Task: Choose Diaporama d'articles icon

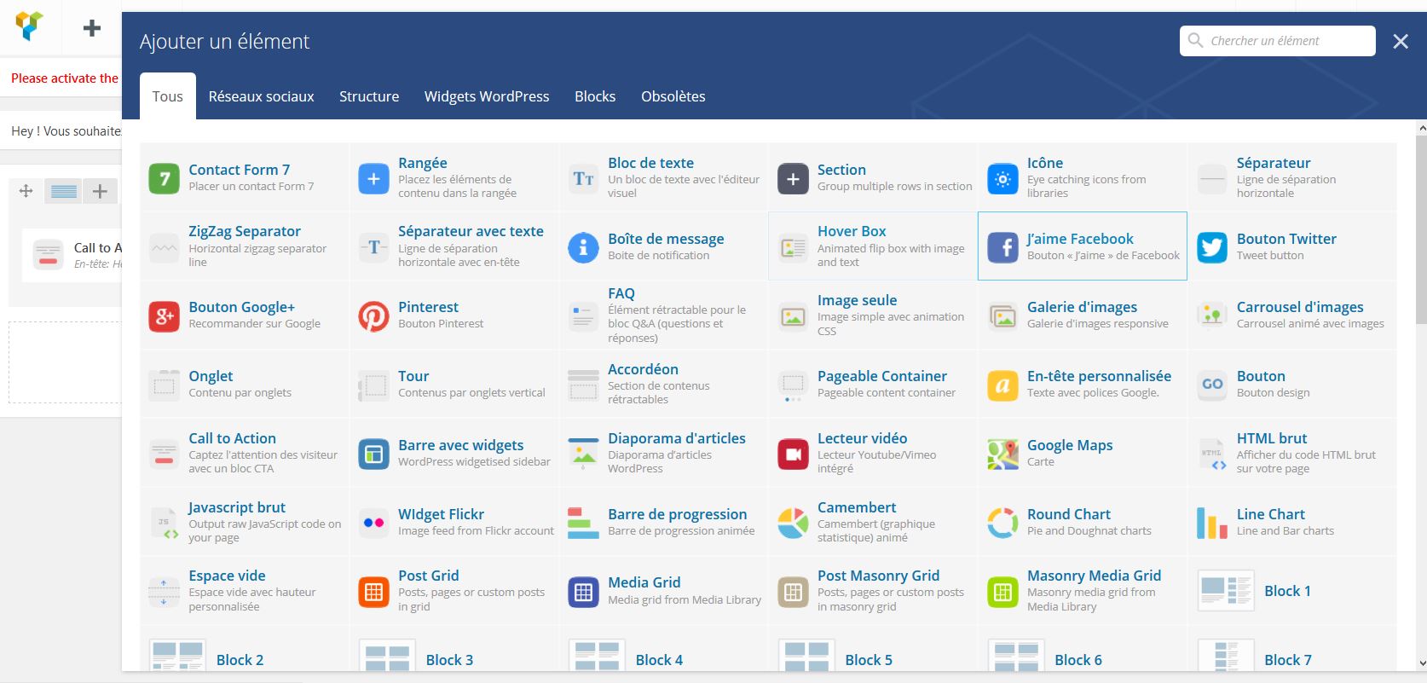Action: click(583, 454)
